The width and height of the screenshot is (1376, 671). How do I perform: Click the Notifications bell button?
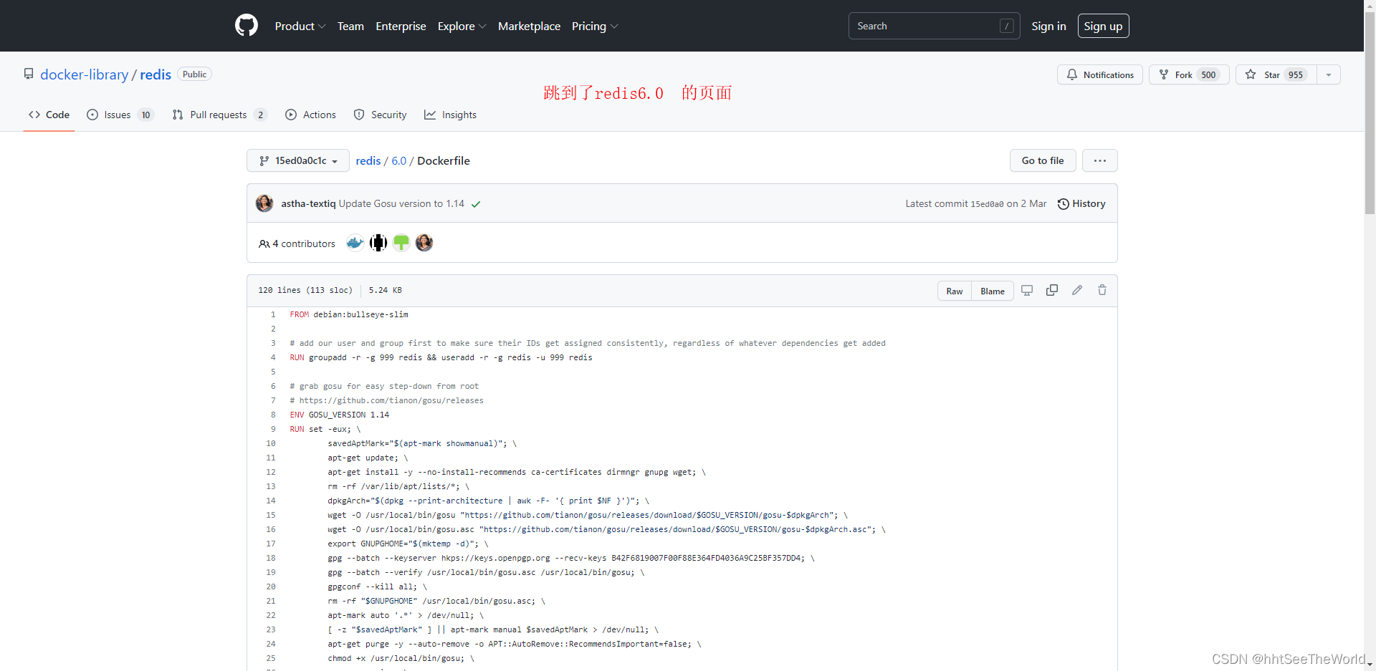tap(1099, 74)
